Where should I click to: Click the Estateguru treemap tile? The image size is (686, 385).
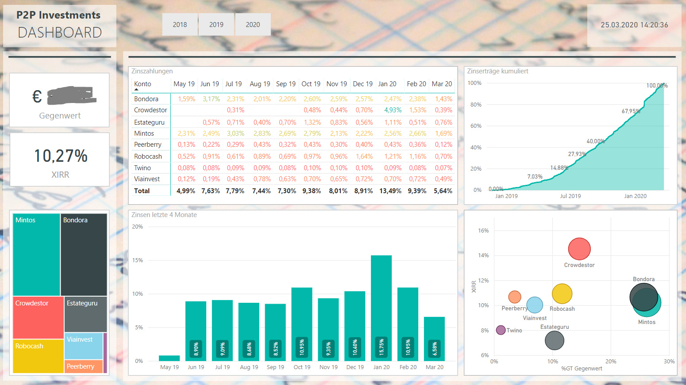(x=85, y=314)
